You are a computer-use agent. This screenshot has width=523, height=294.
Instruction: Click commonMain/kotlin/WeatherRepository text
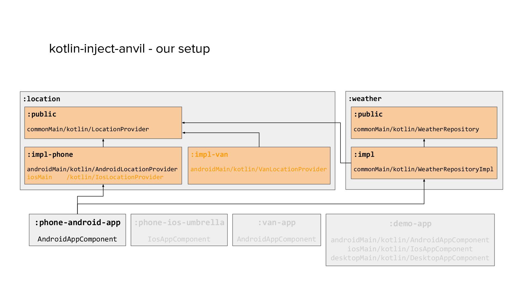(x=416, y=129)
